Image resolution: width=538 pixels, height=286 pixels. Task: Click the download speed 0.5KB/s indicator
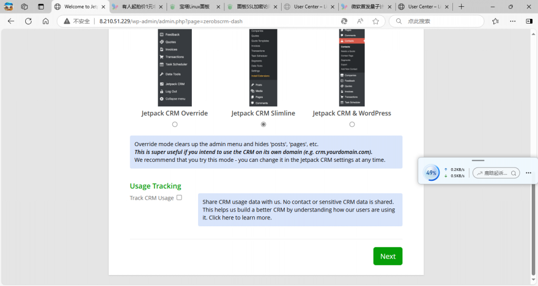click(x=454, y=176)
